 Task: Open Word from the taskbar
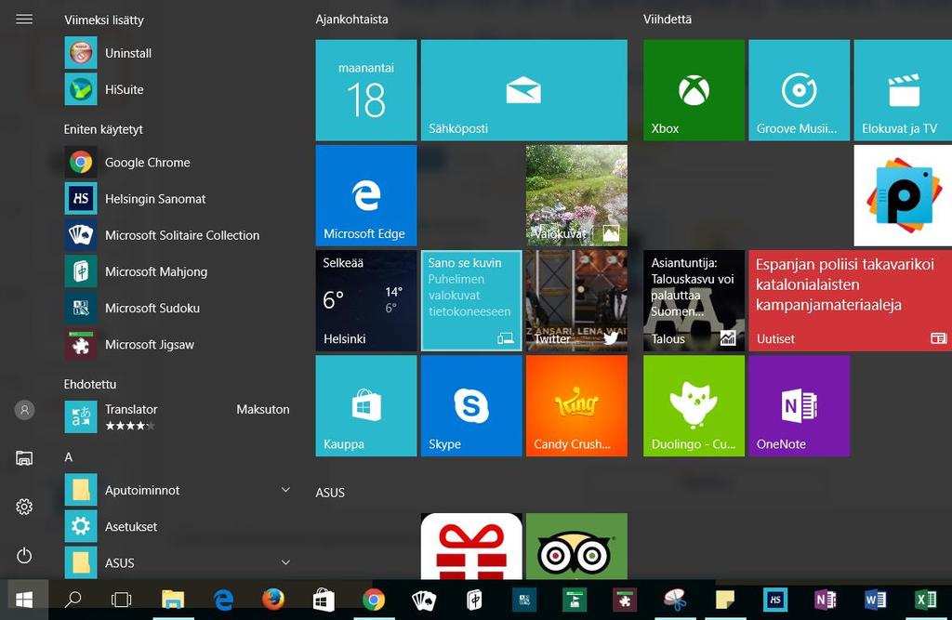tap(876, 600)
